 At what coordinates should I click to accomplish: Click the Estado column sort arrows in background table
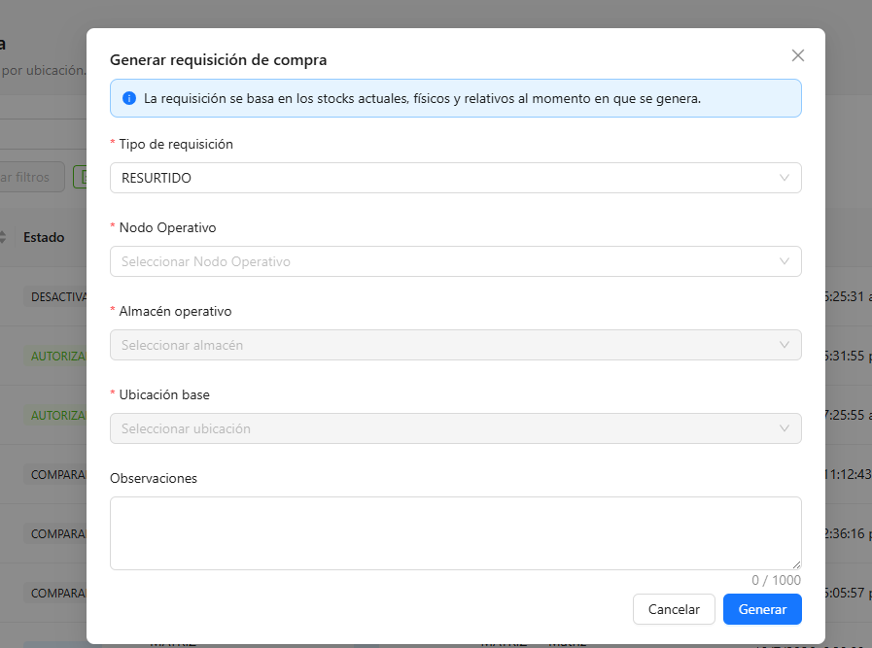click(3, 237)
